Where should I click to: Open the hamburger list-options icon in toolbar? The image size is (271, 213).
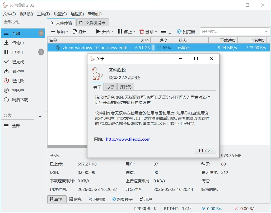[163, 31]
